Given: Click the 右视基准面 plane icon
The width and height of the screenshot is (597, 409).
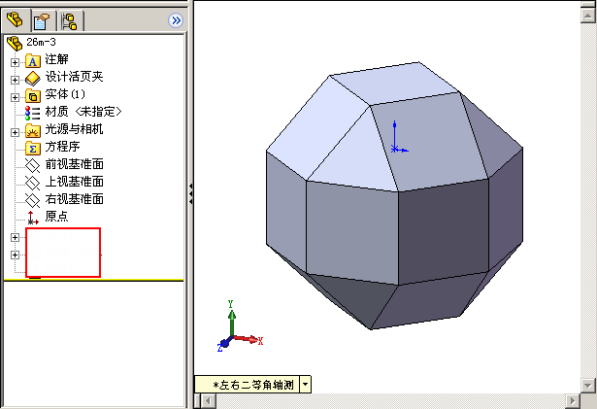Looking at the screenshot, I should click(x=33, y=200).
